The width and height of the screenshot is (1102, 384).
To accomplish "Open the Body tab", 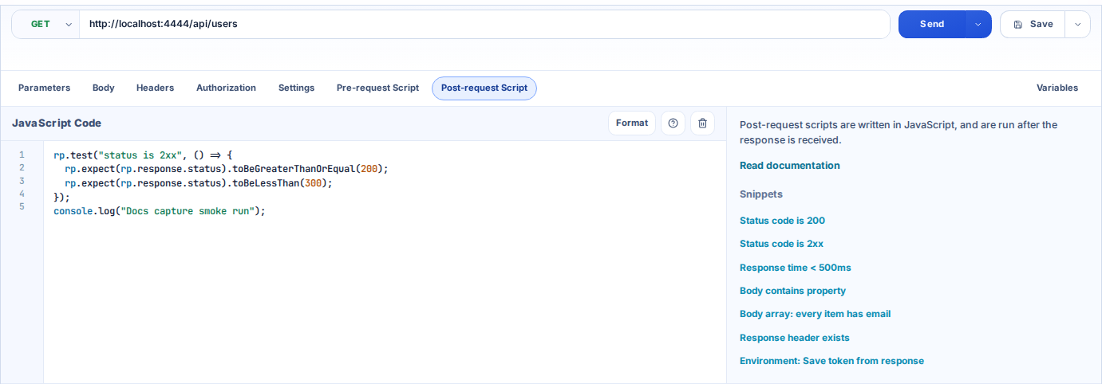I will click(x=104, y=88).
